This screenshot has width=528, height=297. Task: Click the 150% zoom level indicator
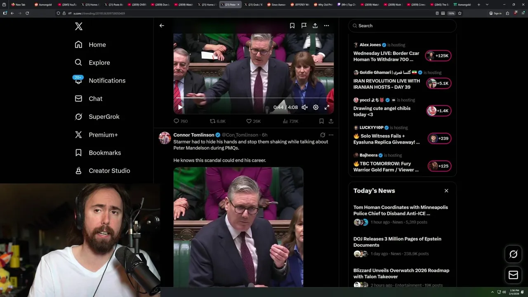[x=451, y=13]
